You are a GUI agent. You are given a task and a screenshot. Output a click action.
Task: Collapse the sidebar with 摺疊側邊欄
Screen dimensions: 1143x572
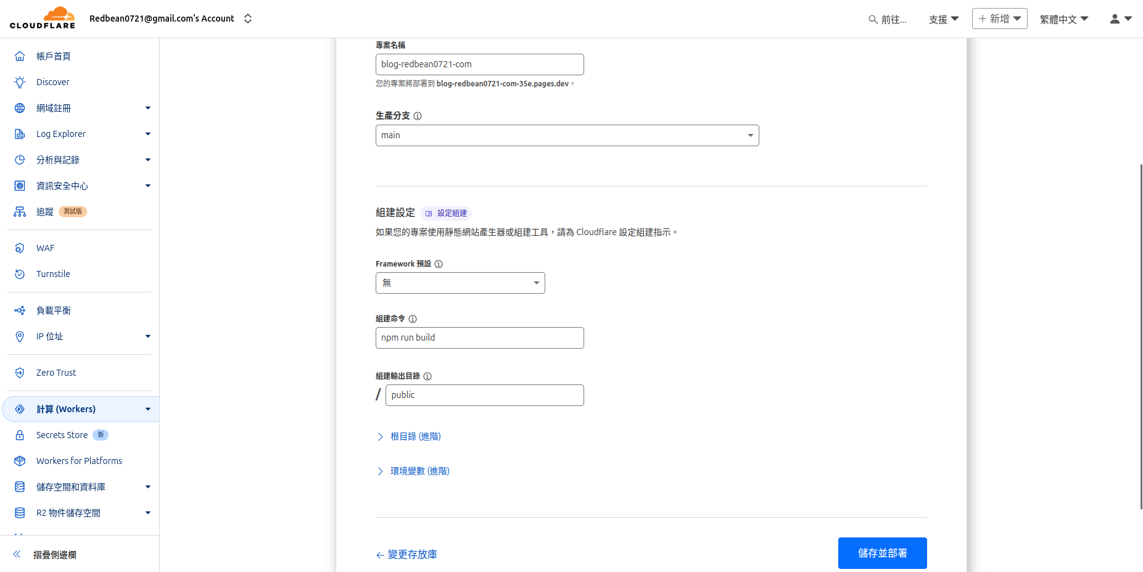54,555
